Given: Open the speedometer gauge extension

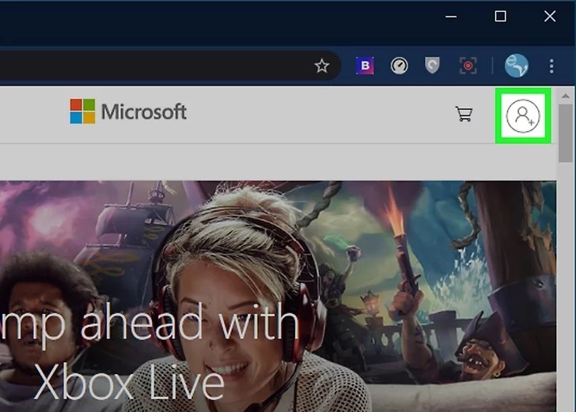Looking at the screenshot, I should click(x=399, y=66).
